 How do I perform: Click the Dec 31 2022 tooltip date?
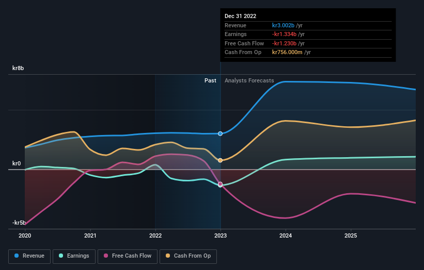pos(240,16)
